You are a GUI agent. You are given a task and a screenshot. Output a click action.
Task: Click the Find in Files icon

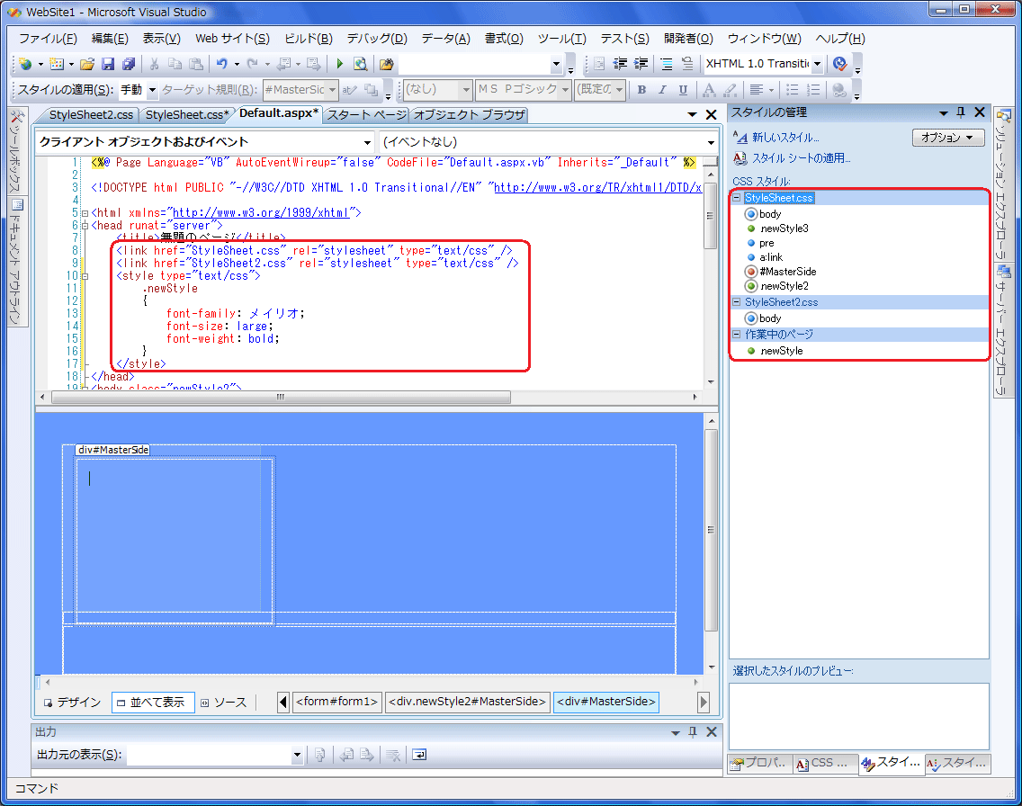387,63
